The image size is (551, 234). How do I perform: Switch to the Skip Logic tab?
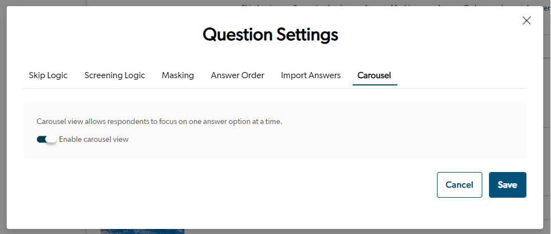click(48, 75)
